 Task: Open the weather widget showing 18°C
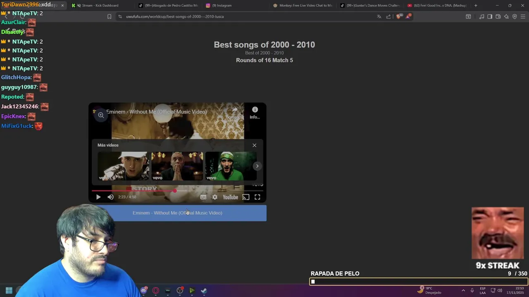coord(429,290)
